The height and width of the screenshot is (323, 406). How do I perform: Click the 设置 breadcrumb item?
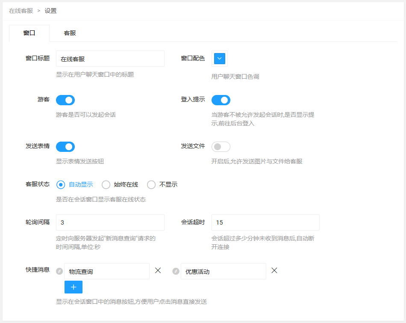pyautogui.click(x=50, y=11)
